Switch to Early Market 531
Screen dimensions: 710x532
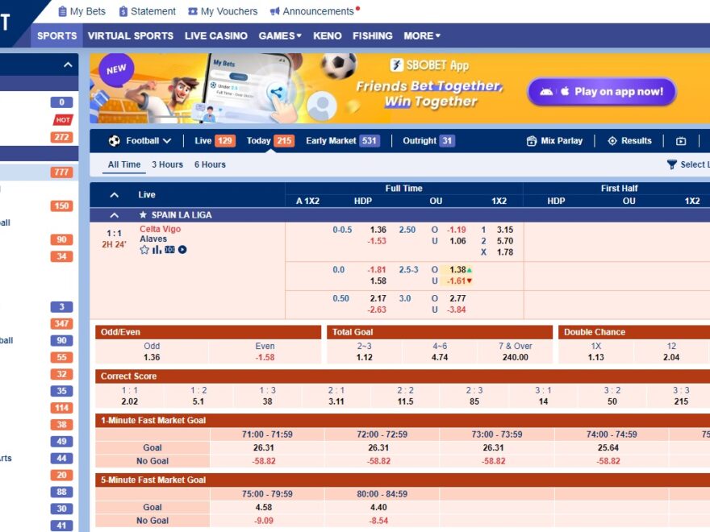coord(343,141)
